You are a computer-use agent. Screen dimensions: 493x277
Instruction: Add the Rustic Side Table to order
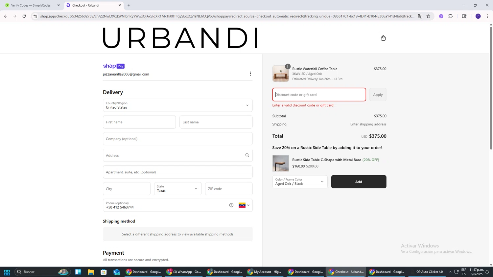[359, 182]
